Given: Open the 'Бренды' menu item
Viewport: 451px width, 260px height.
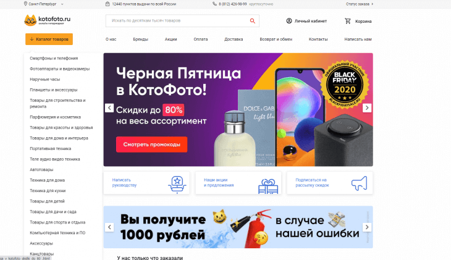Looking at the screenshot, I should coord(140,39).
